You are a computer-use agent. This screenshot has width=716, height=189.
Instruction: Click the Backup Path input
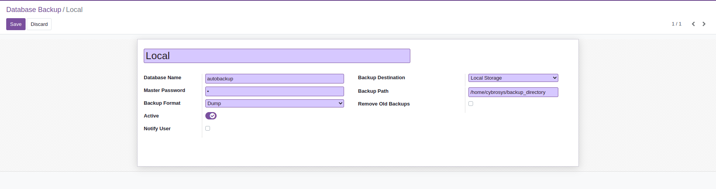(x=513, y=92)
